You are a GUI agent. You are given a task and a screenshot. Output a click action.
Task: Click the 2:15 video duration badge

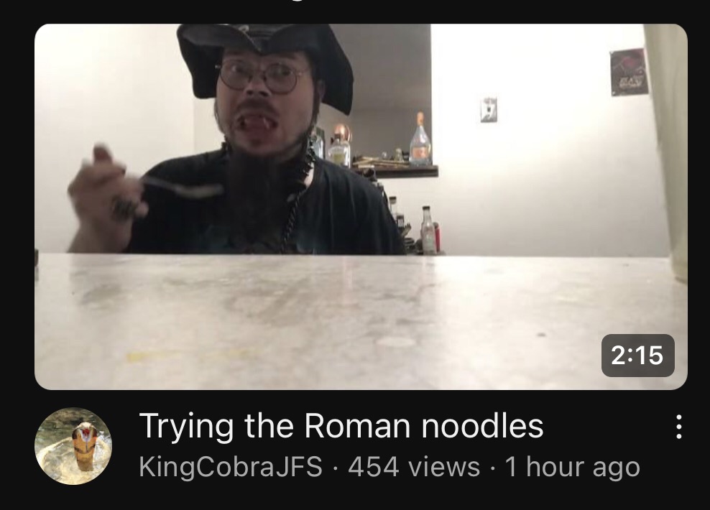(637, 356)
